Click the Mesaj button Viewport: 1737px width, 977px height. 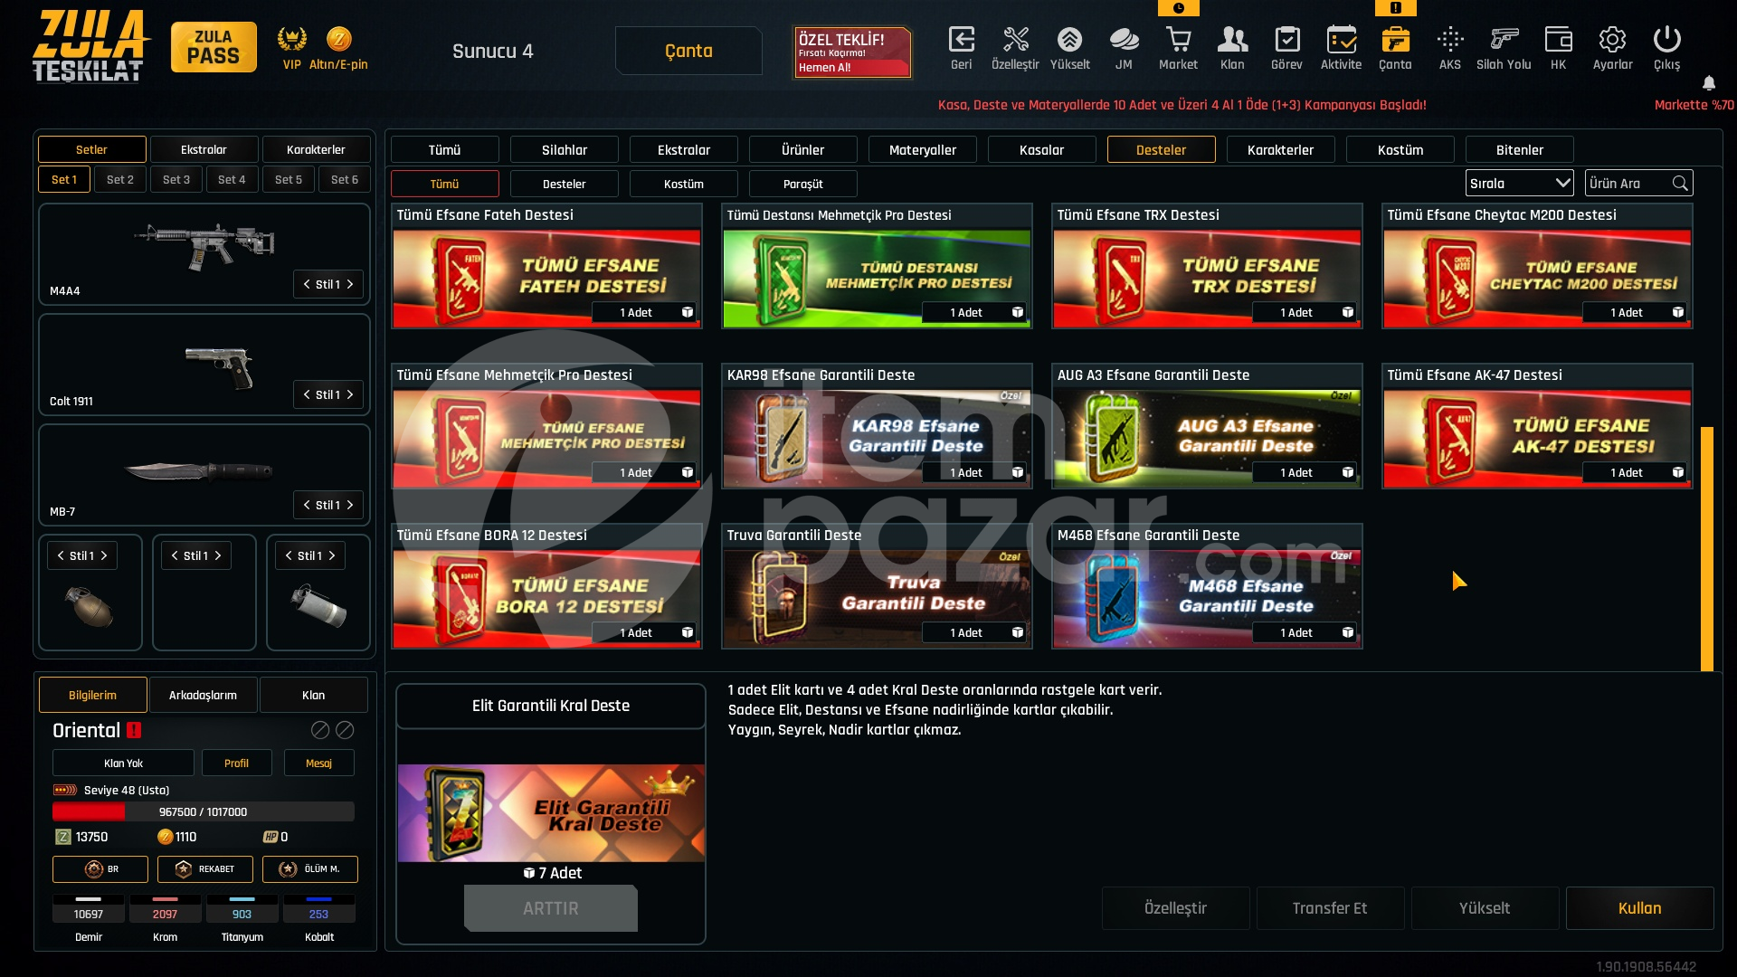point(318,764)
